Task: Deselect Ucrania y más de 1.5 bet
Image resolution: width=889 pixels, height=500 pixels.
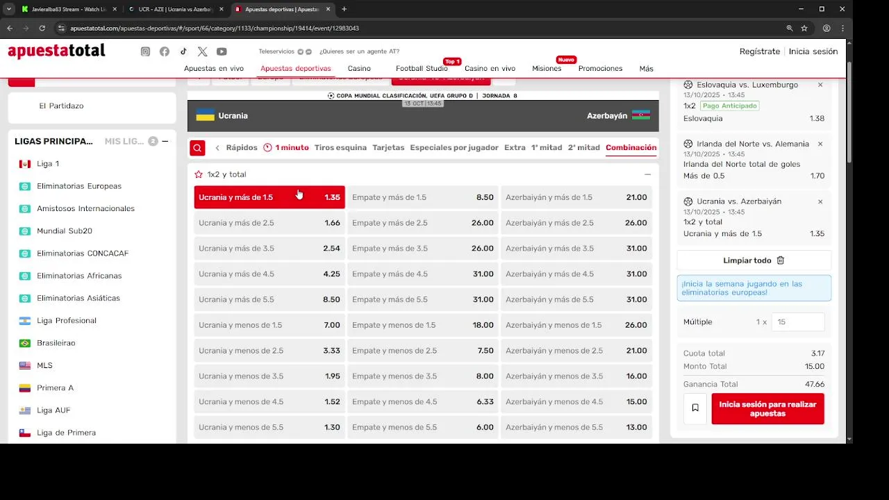Action: click(269, 197)
